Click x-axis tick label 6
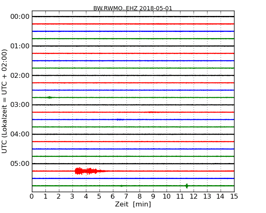The height and width of the screenshot is (213, 266). (x=113, y=197)
